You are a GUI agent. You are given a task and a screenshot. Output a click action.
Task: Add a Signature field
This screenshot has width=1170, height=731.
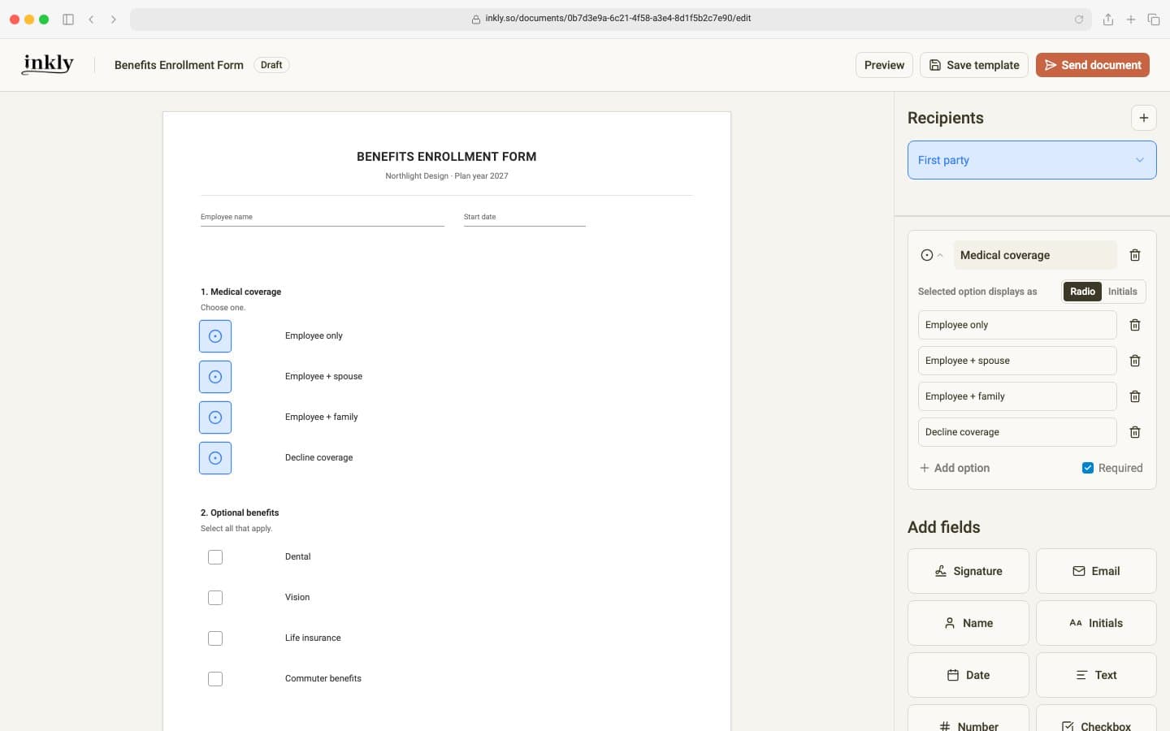[968, 571]
